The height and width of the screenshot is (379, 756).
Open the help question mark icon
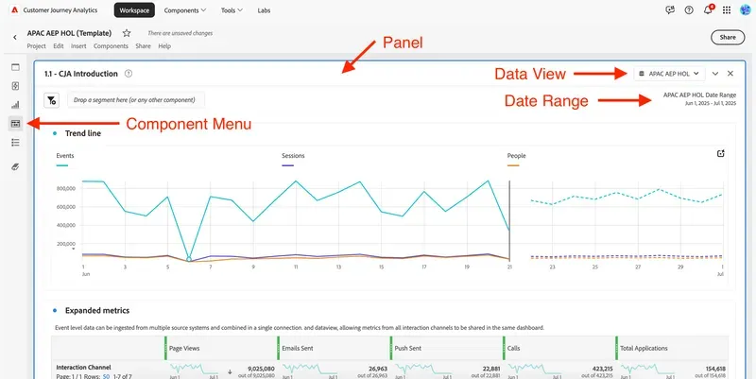(x=689, y=10)
